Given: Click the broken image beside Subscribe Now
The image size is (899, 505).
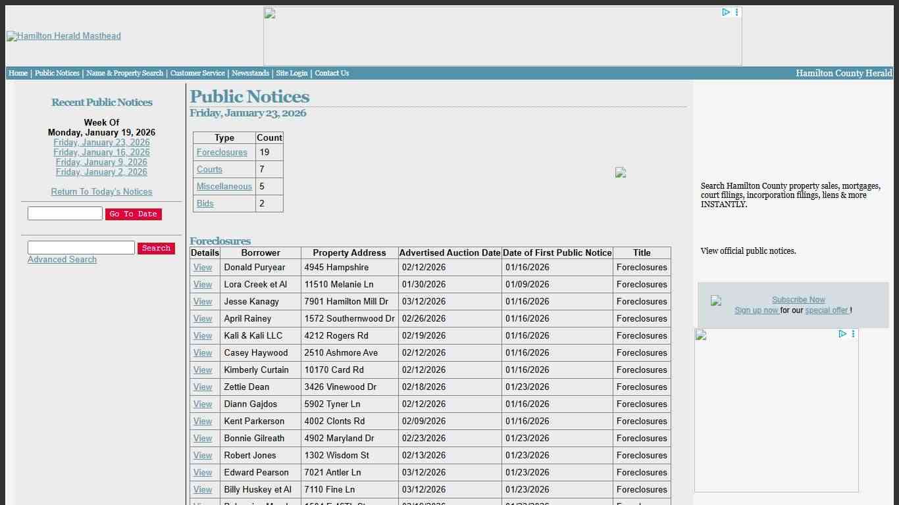Looking at the screenshot, I should point(716,301).
